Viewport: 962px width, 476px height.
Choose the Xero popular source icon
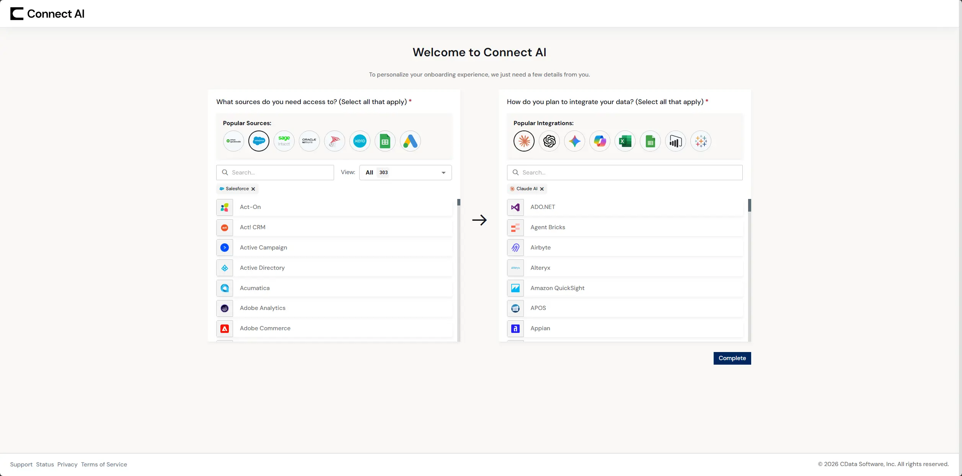point(360,141)
